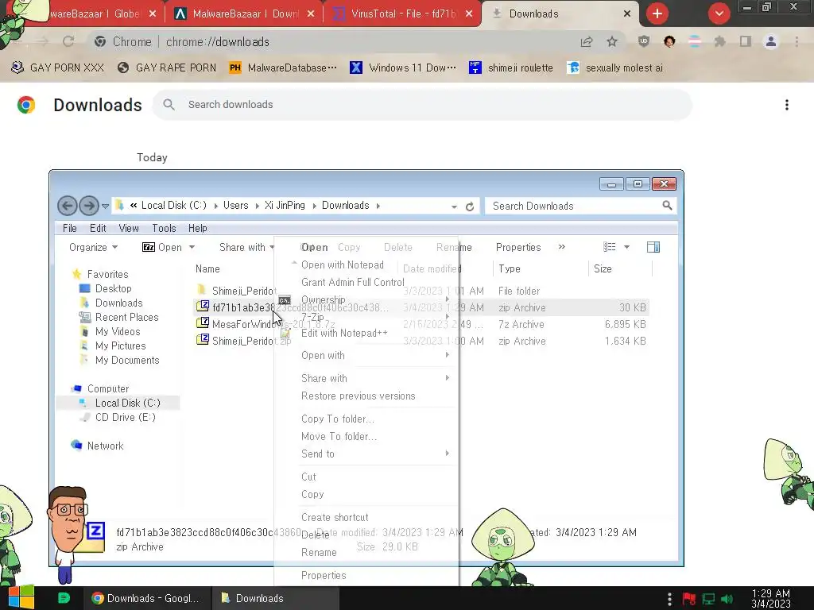Expand the arrow next to the Open button
This screenshot has width=814, height=610.
click(192, 248)
